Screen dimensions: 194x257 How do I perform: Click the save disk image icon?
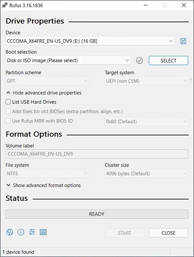tap(183, 41)
